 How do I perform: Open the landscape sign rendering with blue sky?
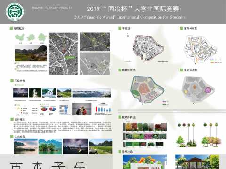point(145,162)
